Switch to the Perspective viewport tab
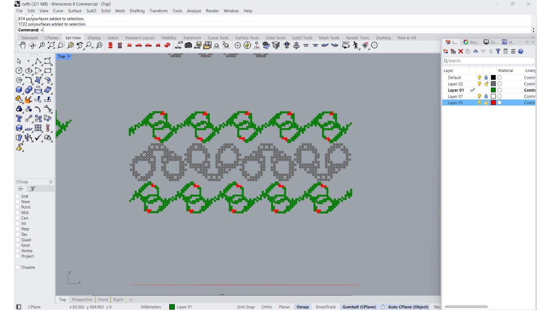Viewport: 551px width, 310px height. (x=82, y=300)
